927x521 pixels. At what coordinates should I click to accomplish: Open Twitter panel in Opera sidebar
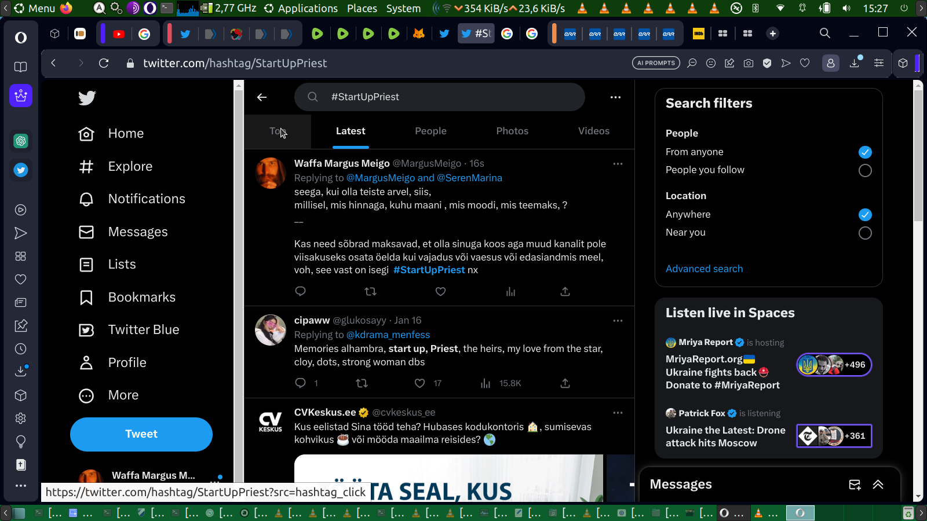tap(21, 170)
